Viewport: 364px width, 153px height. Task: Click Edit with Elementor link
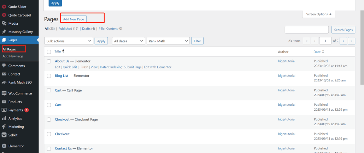pos(158,67)
